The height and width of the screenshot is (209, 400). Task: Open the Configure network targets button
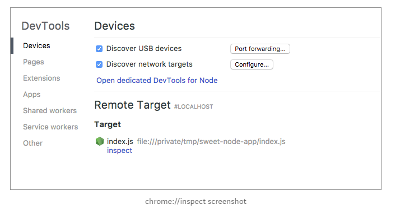pyautogui.click(x=252, y=64)
